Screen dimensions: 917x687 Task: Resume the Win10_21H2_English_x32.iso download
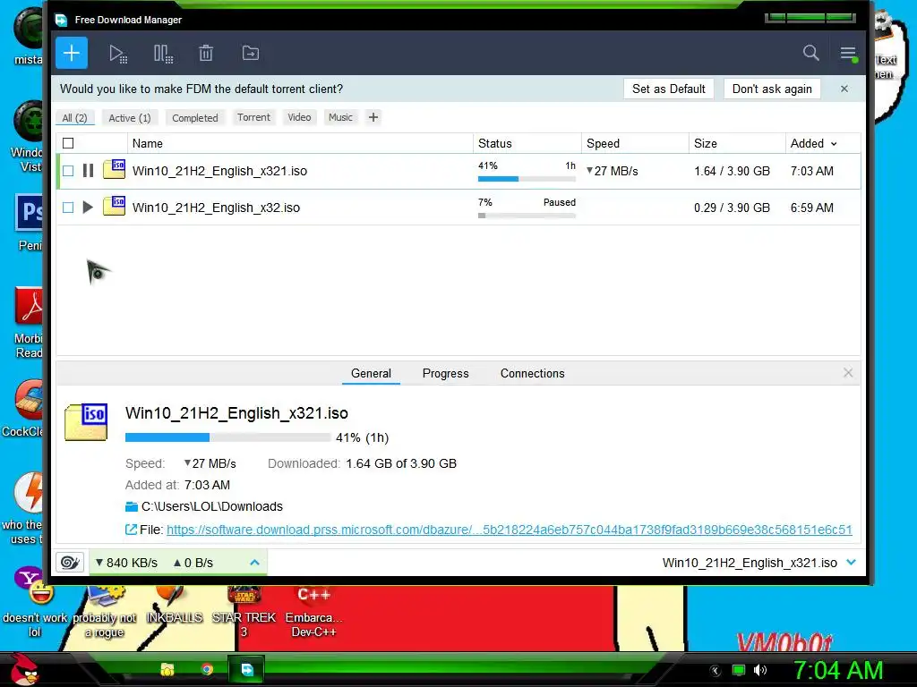(x=89, y=208)
